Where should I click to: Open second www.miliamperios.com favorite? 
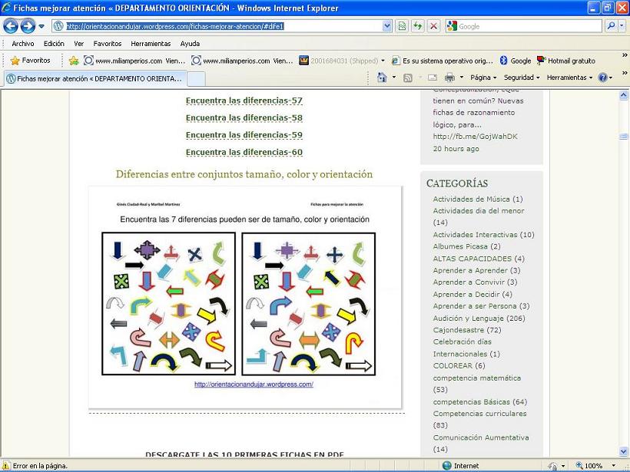click(x=242, y=61)
